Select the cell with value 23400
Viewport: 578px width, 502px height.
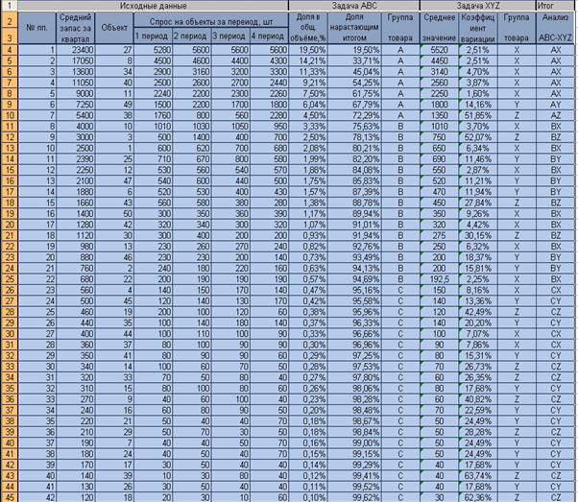click(x=75, y=50)
